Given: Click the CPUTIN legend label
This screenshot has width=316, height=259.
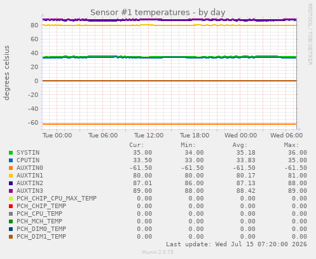Looking at the screenshot, I should coord(28,160).
